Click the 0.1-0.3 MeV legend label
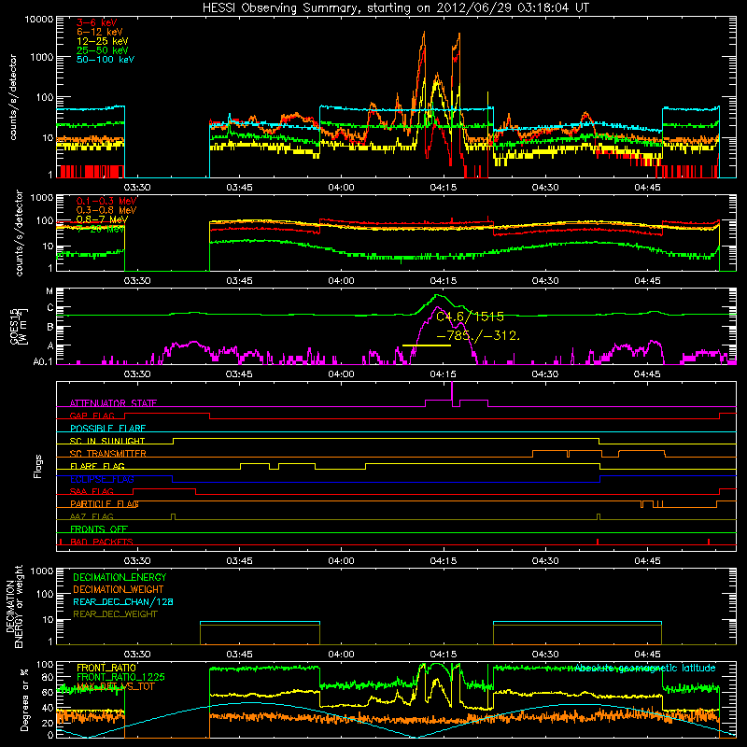The width and height of the screenshot is (747, 747). click(106, 201)
